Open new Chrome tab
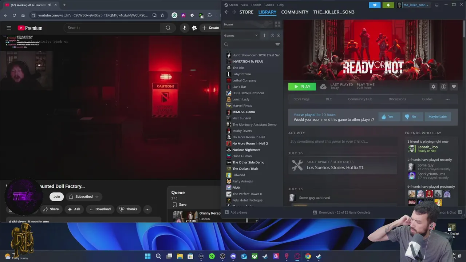 click(x=64, y=5)
